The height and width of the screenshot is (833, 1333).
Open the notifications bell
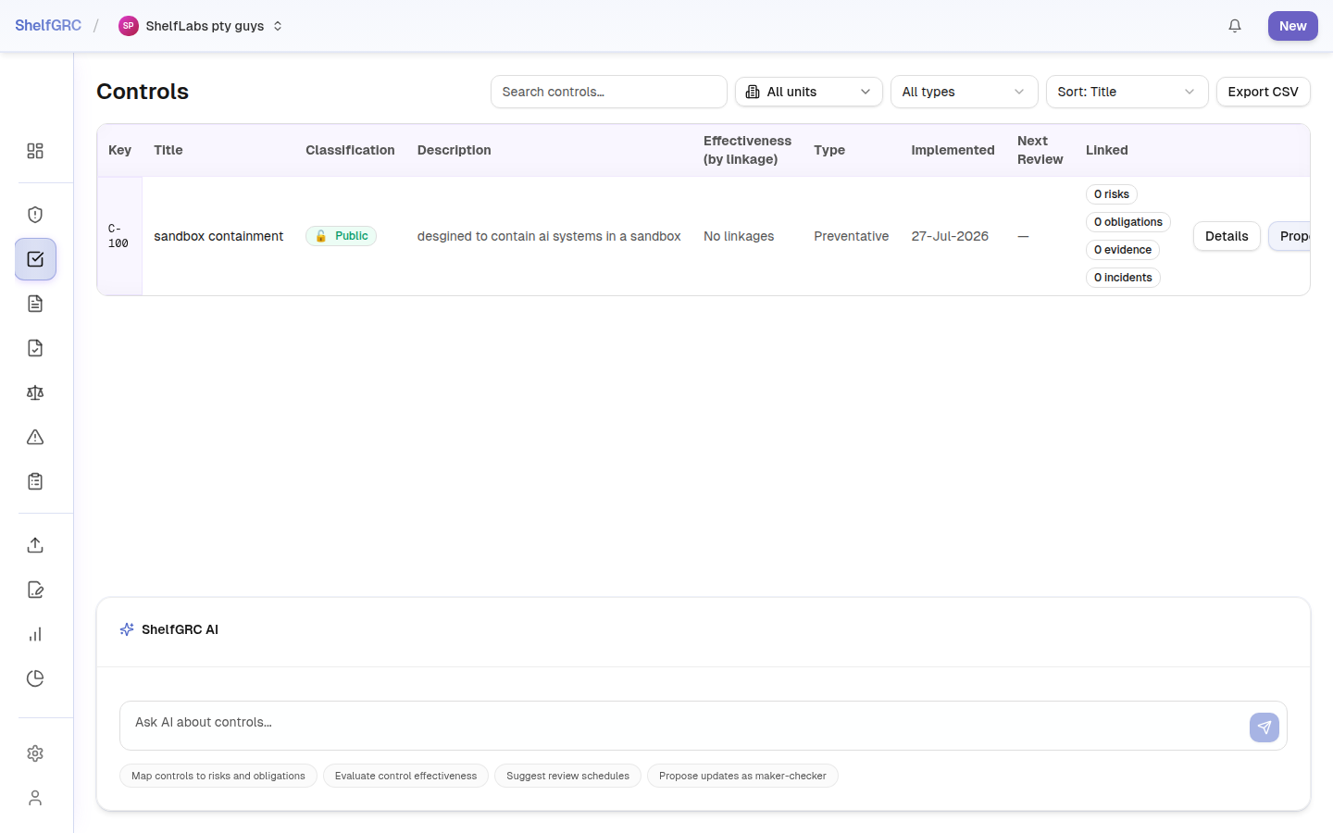(1235, 26)
